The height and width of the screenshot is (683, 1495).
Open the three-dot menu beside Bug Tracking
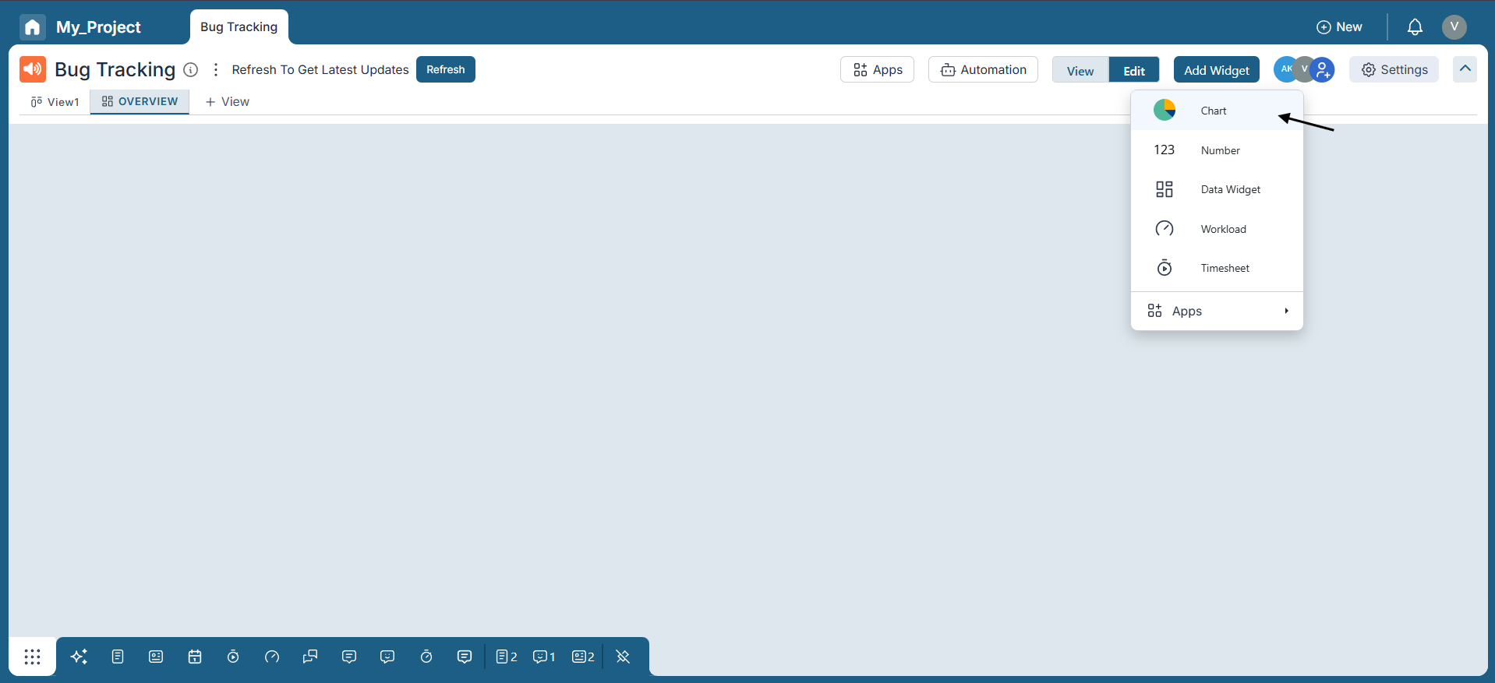[216, 69]
